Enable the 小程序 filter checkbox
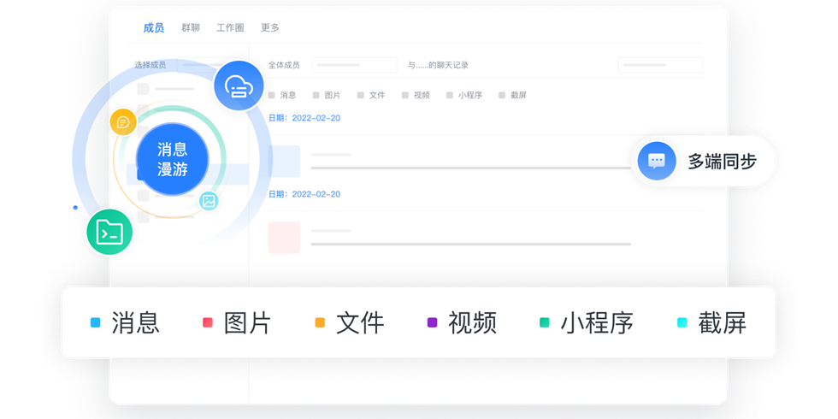This screenshot has width=838, height=419. (x=450, y=96)
